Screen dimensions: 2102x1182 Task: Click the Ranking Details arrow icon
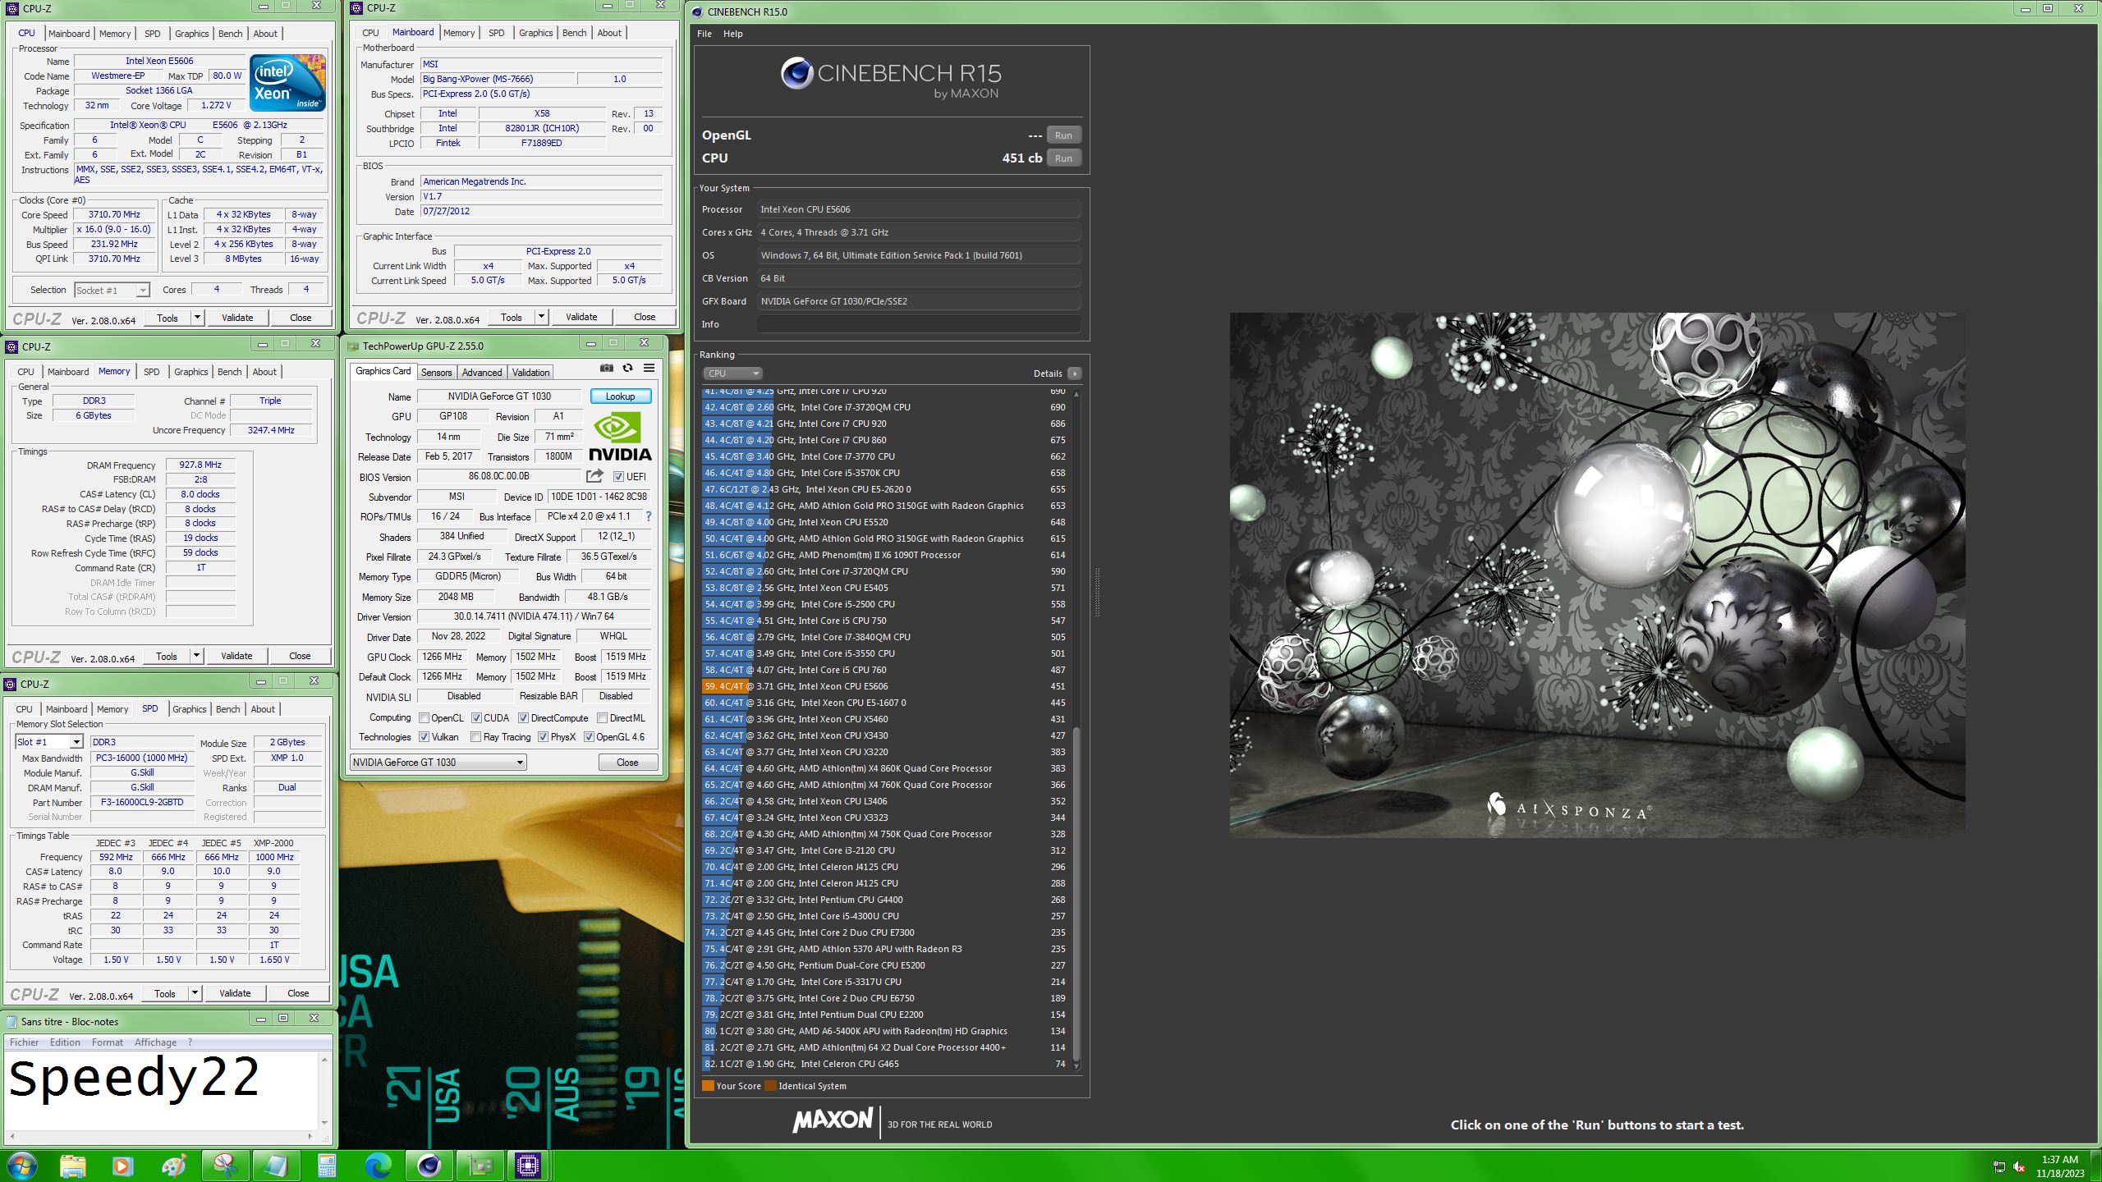(x=1074, y=373)
